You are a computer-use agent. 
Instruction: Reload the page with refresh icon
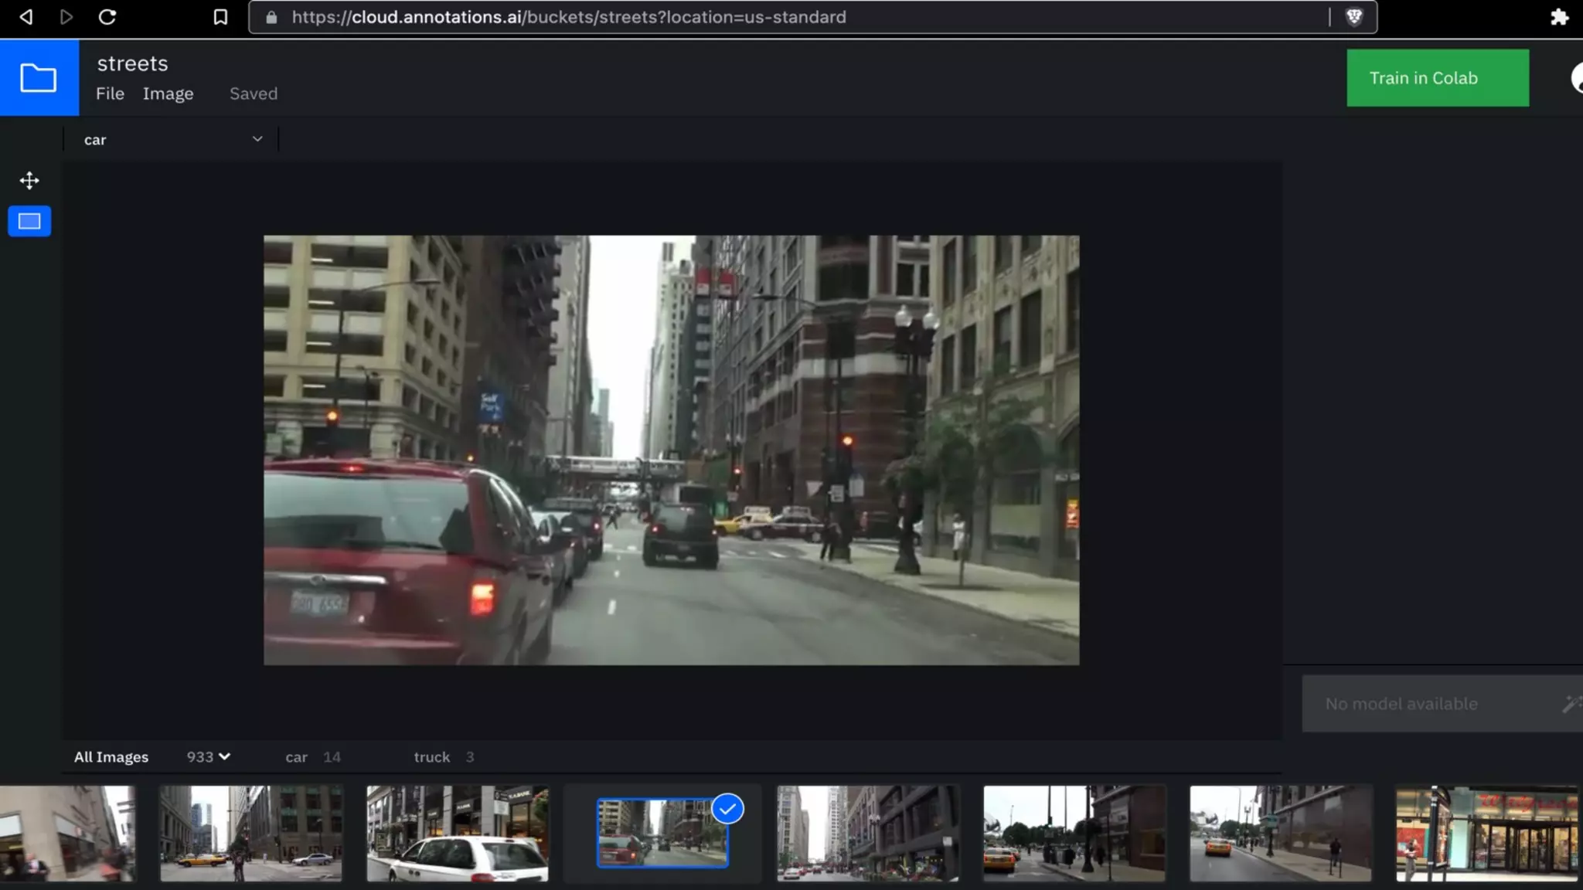(x=107, y=17)
